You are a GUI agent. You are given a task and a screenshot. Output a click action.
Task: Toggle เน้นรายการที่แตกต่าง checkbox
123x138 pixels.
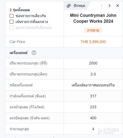(x=11, y=22)
